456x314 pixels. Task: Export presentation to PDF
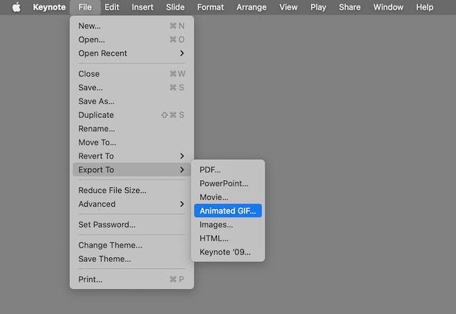point(210,169)
